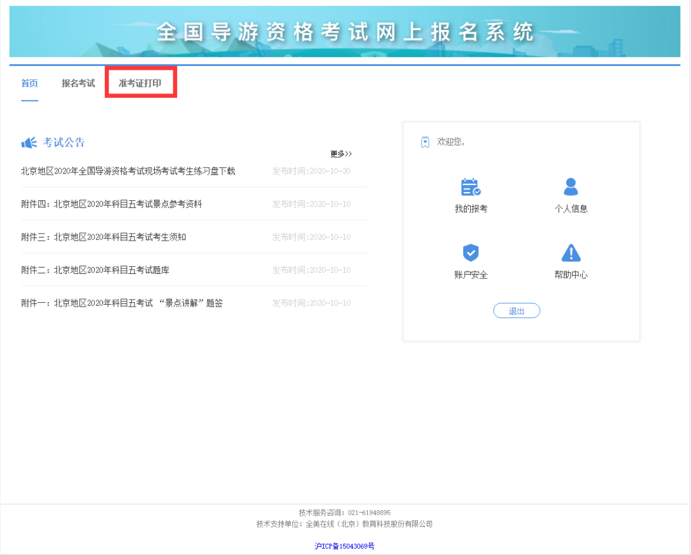Click the 帮助中心 warning triangle icon
This screenshot has height=555, width=691.
point(571,253)
